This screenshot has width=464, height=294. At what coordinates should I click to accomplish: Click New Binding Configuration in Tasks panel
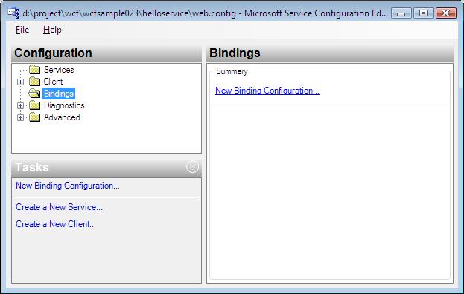[x=68, y=186]
